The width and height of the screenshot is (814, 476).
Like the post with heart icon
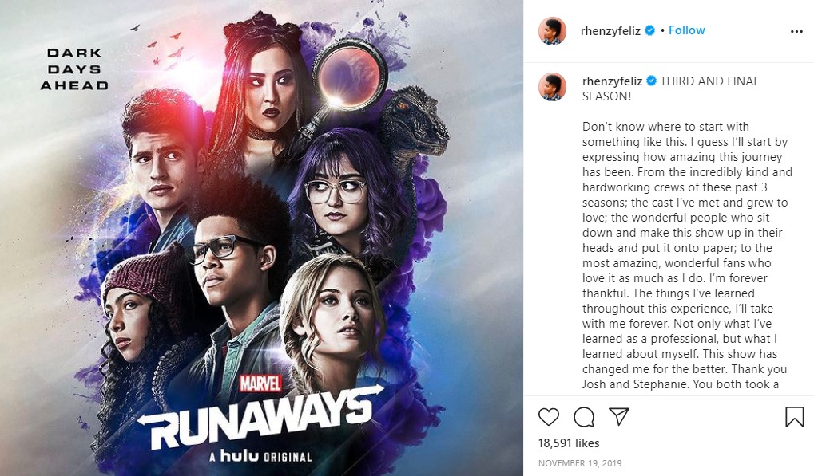pyautogui.click(x=549, y=417)
